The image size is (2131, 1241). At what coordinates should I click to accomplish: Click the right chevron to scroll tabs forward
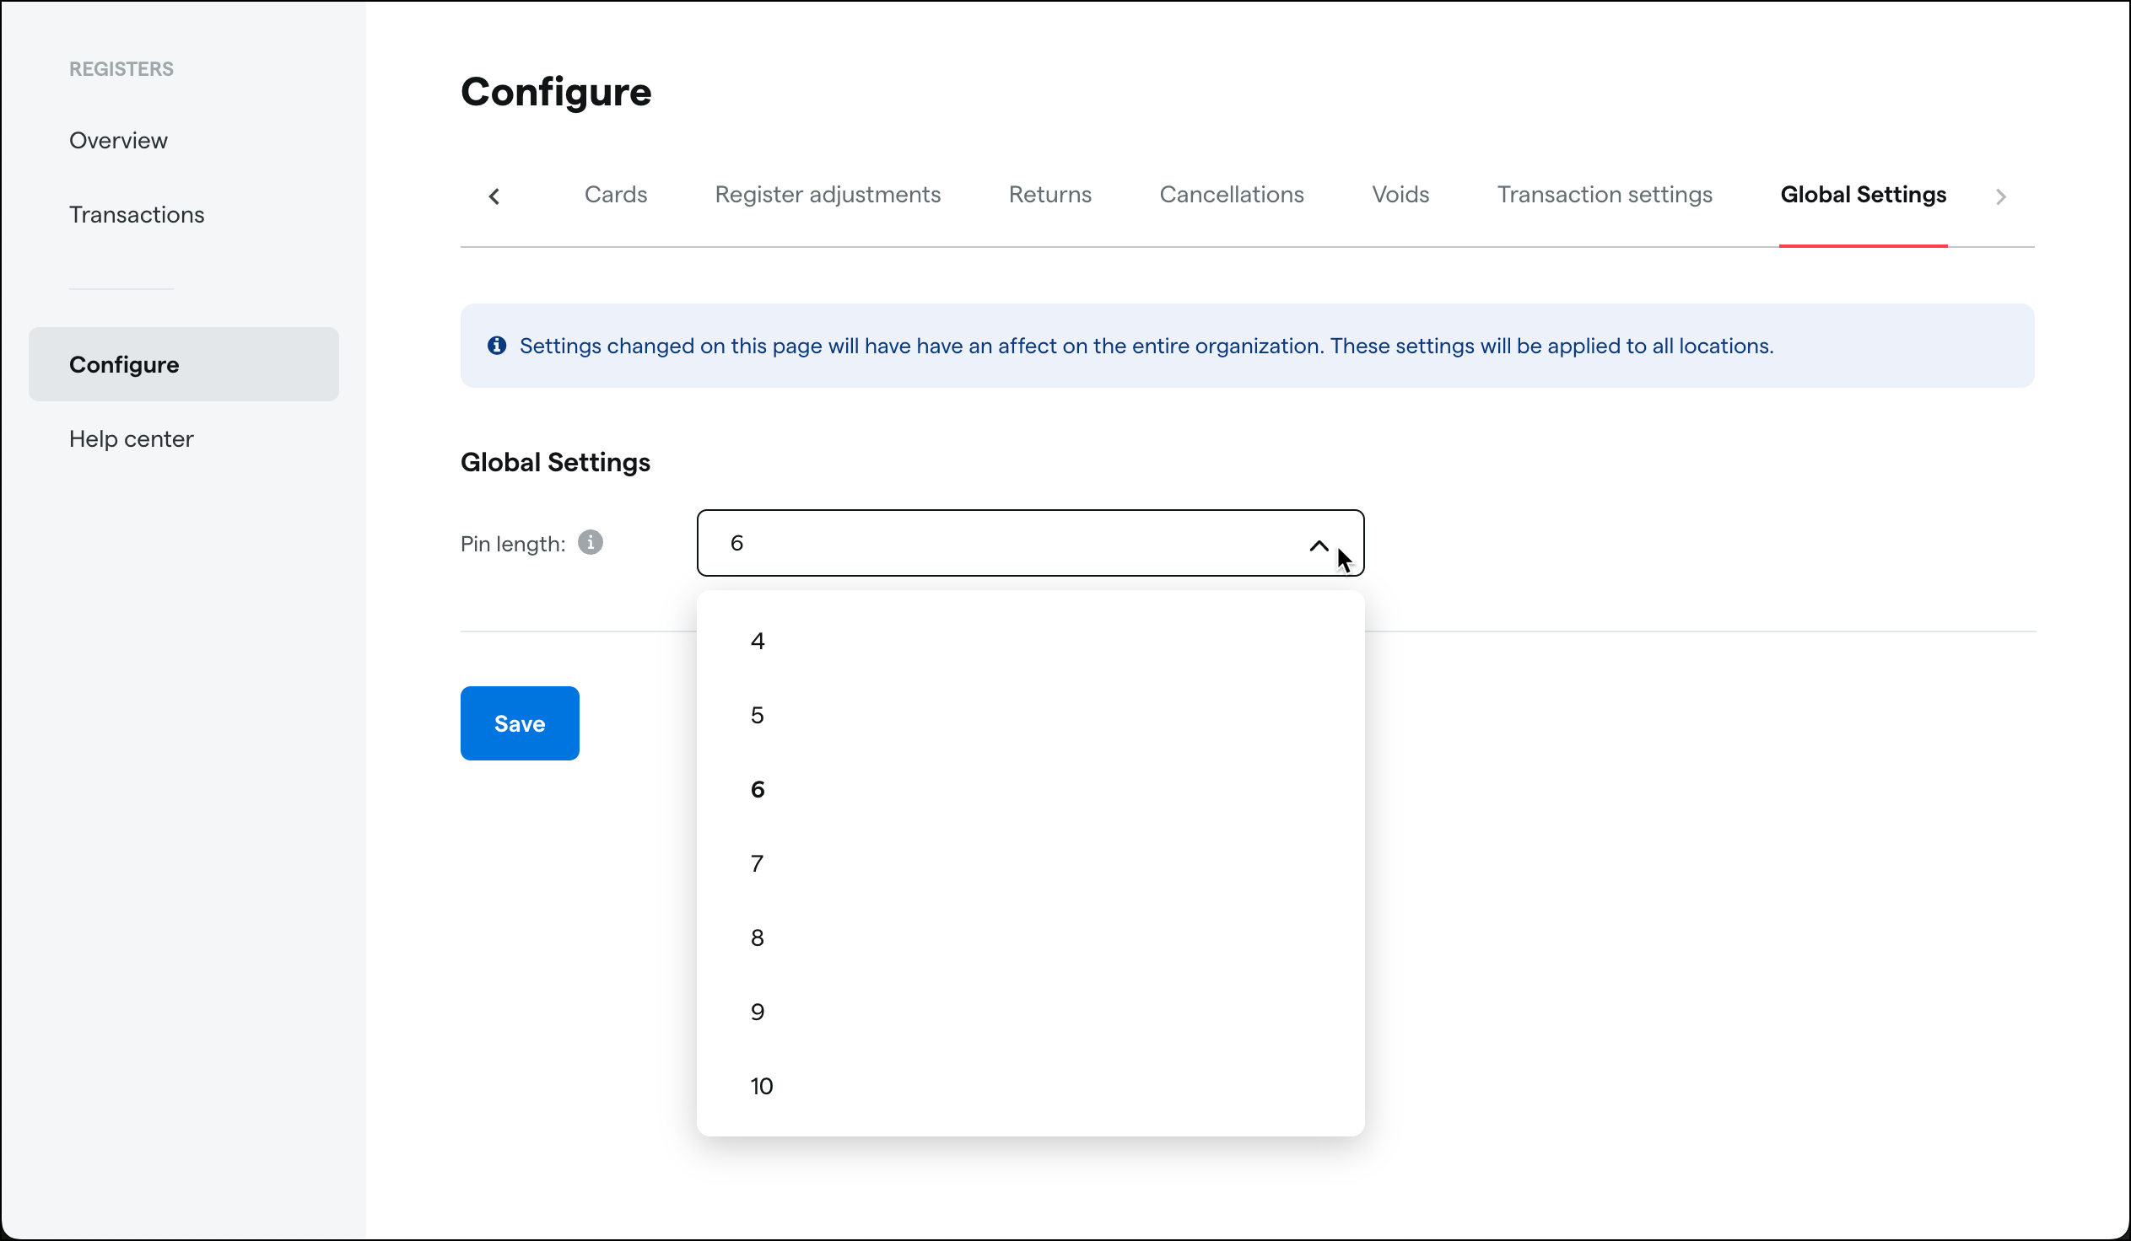[2001, 196]
